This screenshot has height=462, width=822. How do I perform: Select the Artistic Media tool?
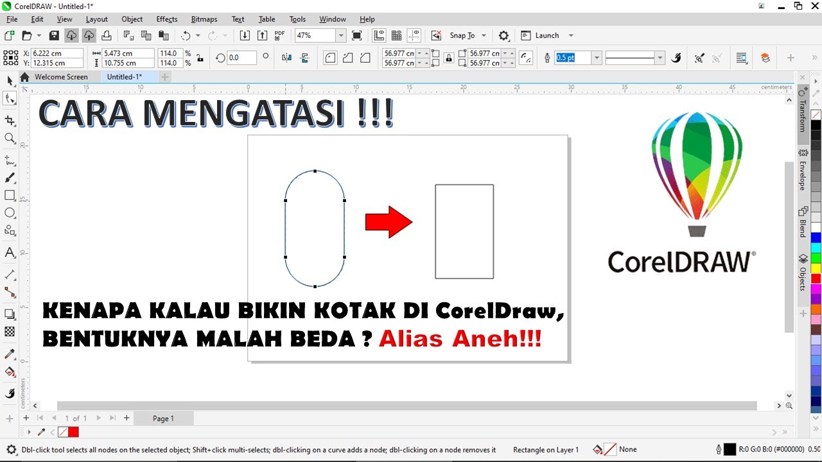[10, 178]
